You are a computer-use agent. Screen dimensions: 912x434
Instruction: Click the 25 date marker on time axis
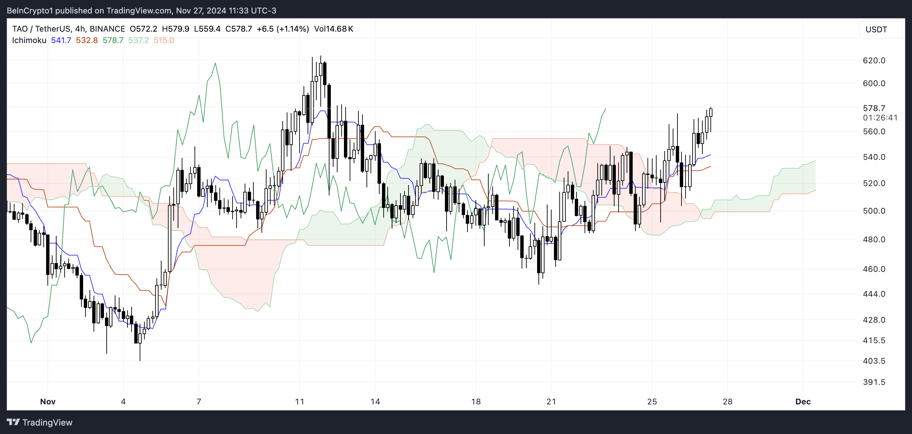click(x=652, y=401)
